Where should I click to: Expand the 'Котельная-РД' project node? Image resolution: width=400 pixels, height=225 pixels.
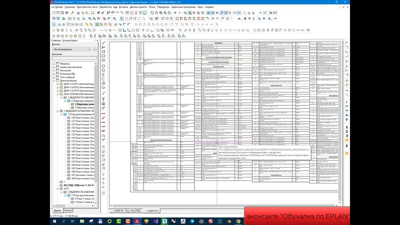[x=54, y=74]
